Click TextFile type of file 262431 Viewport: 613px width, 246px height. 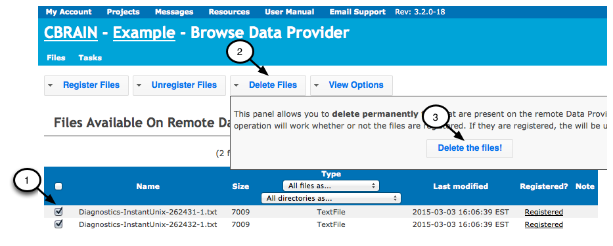tap(331, 212)
